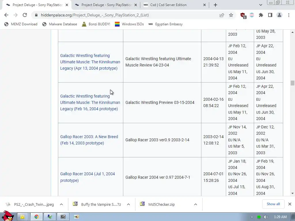Image resolution: width=295 pixels, height=221 pixels.
Task: Reload the current page
Action: pos(25,15)
